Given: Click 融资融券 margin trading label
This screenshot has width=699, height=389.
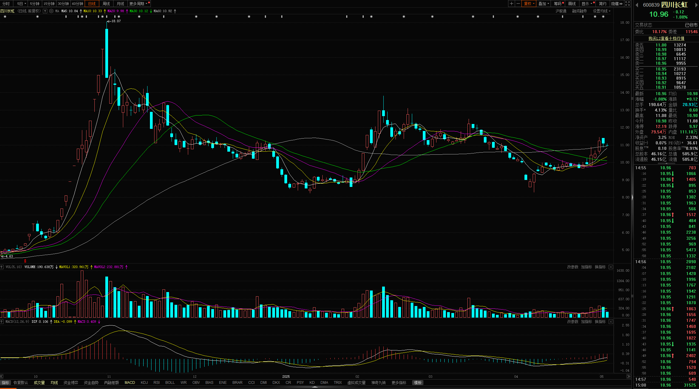Looking at the screenshot, I should (x=579, y=11).
